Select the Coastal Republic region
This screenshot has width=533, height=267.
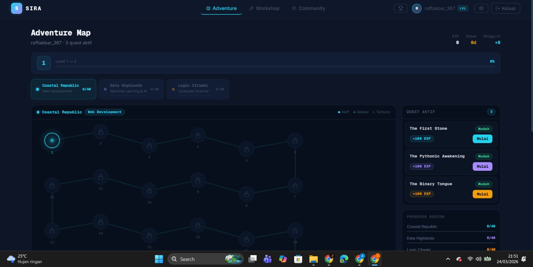[63, 89]
